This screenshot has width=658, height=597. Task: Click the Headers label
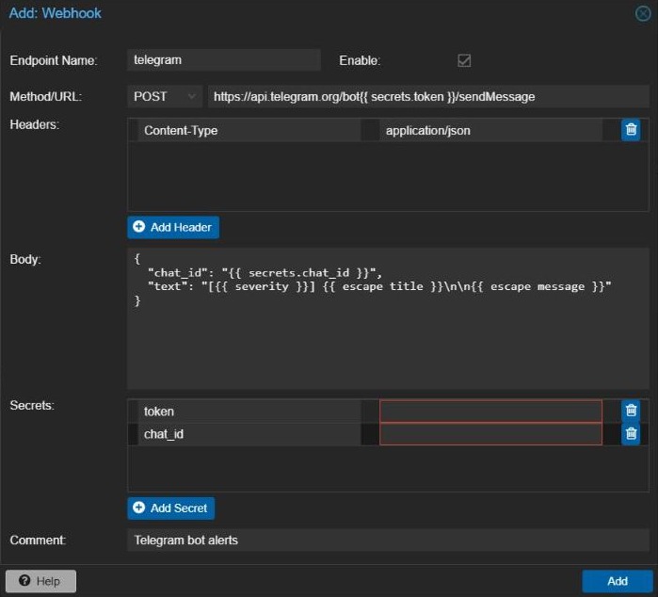(x=35, y=124)
